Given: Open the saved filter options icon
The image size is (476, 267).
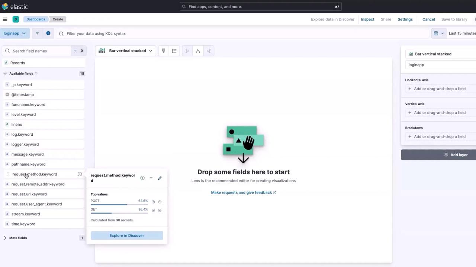Looking at the screenshot, I should click(37, 33).
